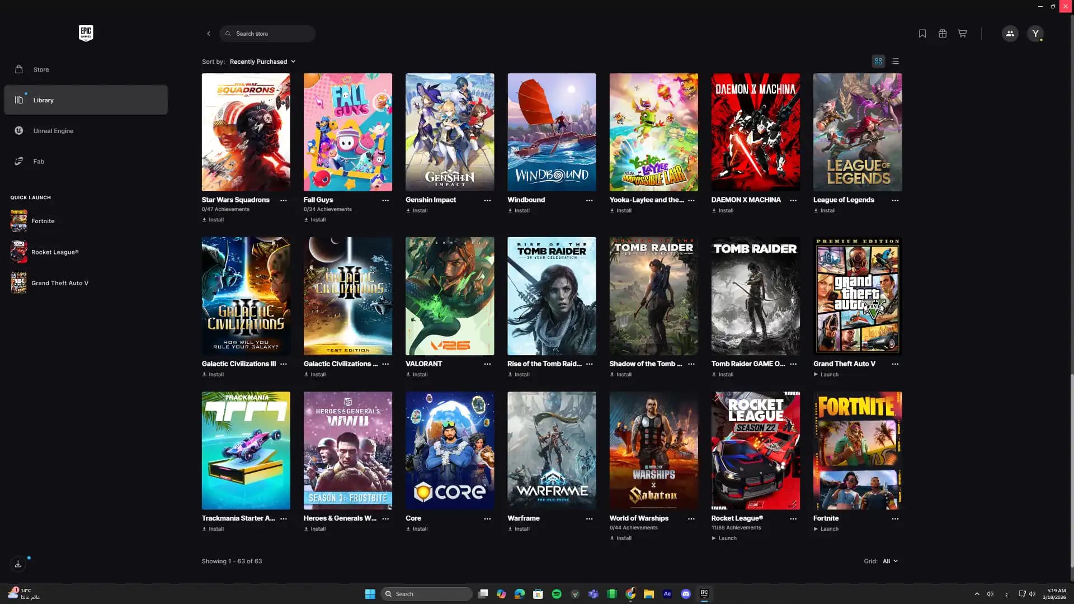1074x604 pixels.
Task: Install VALORANT
Action: pos(417,375)
